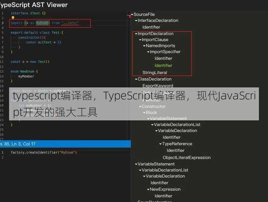The height and width of the screenshot is (202, 268).
Task: Click the 'interface IText {}' code line
Action: [x=28, y=13]
